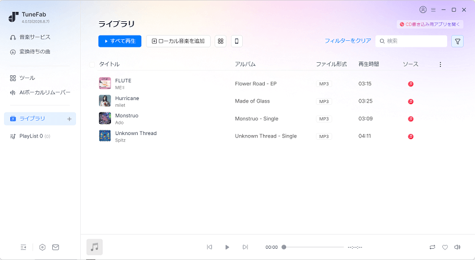
Task: Open settings hexagon icon
Action: pos(42,248)
